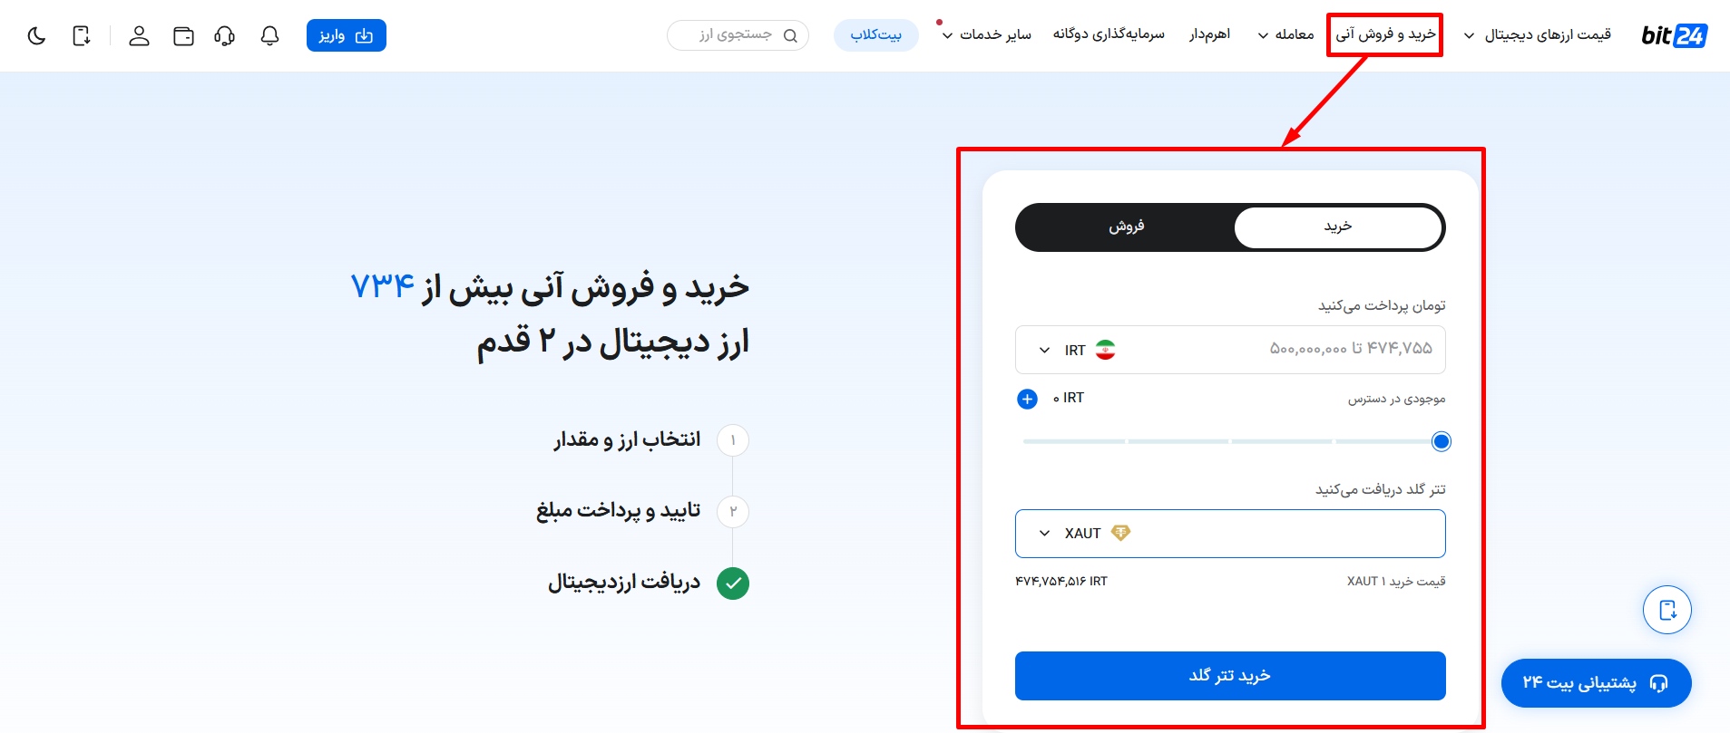Toggle dark mode with the moon icon
This screenshot has height=733, width=1730.
[x=36, y=36]
